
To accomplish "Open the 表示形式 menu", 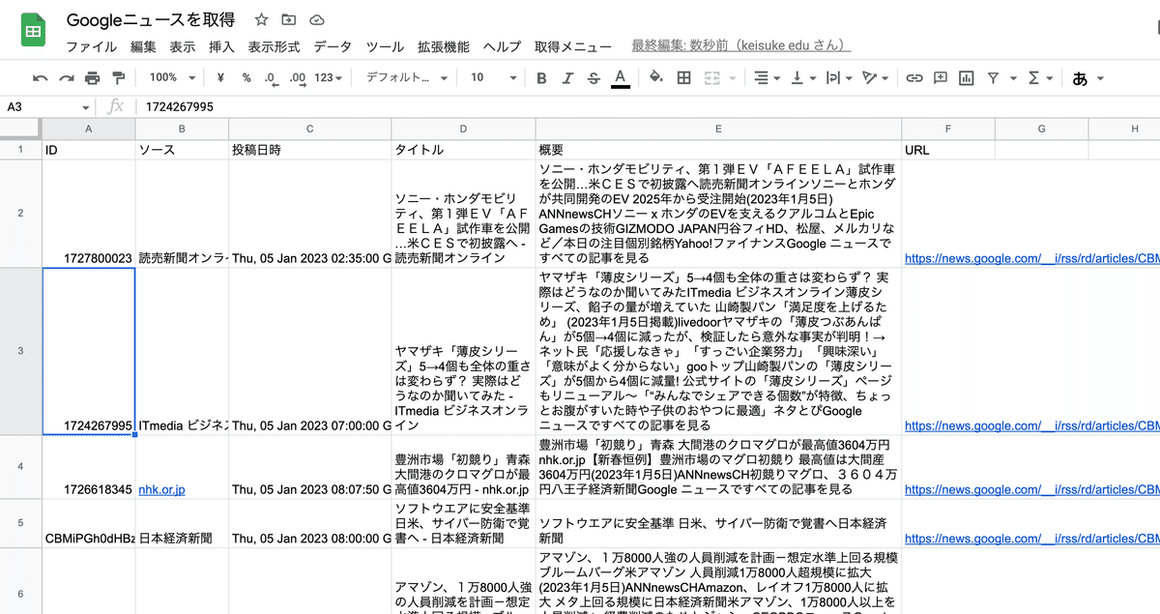I will point(275,46).
